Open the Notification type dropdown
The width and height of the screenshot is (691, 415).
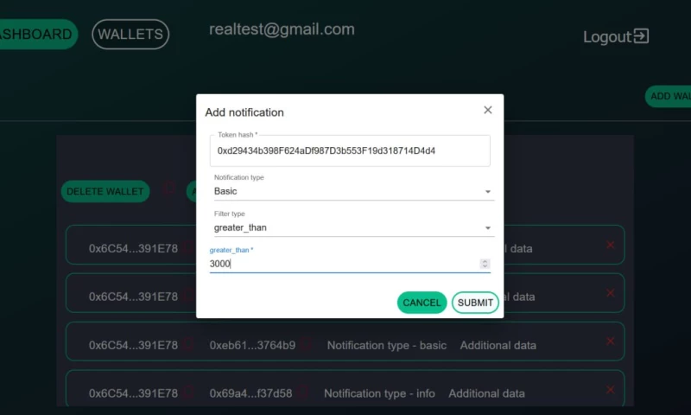tap(352, 191)
